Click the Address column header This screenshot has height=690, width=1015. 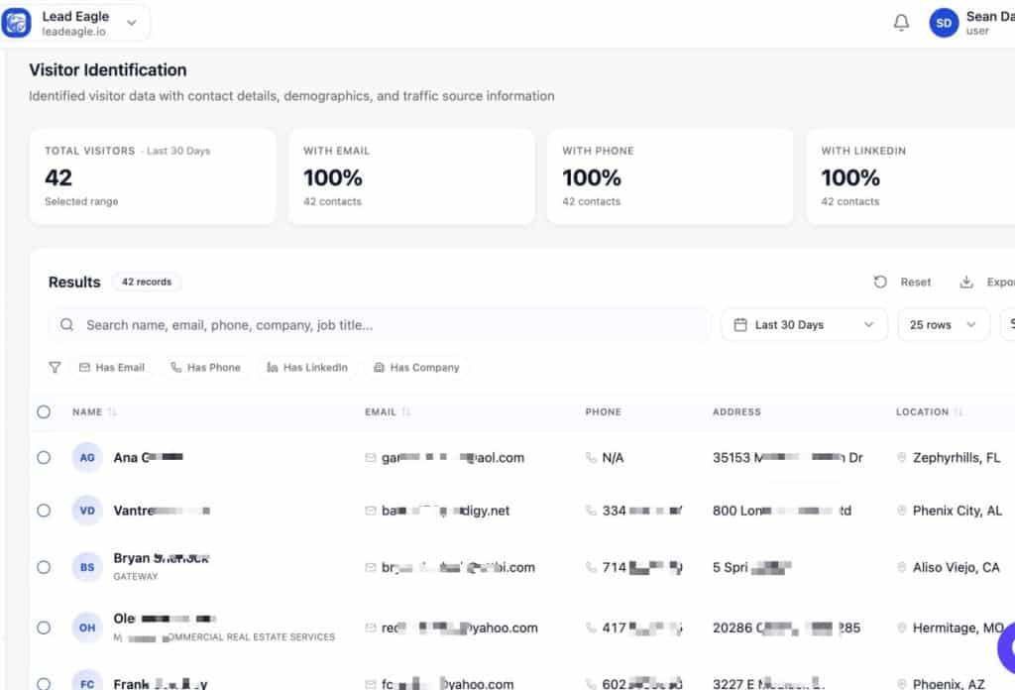pos(736,411)
